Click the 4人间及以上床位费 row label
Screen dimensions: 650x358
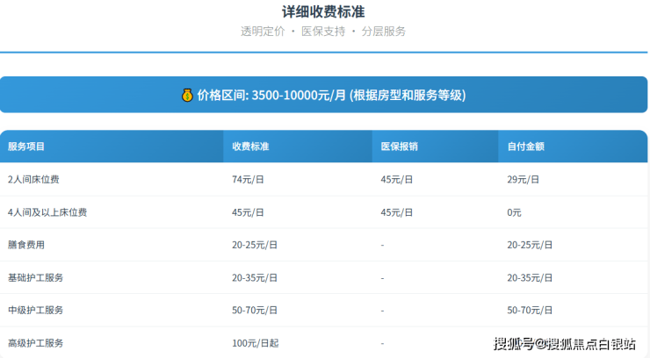coord(47,212)
